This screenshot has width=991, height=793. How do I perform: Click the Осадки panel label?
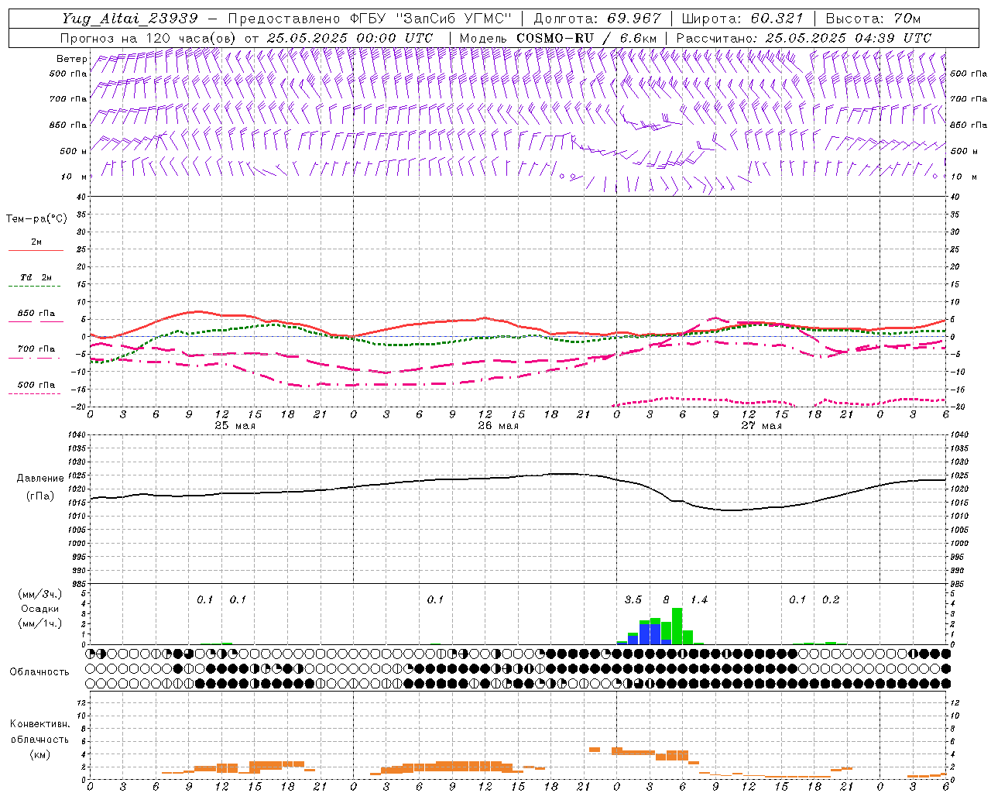coord(39,609)
